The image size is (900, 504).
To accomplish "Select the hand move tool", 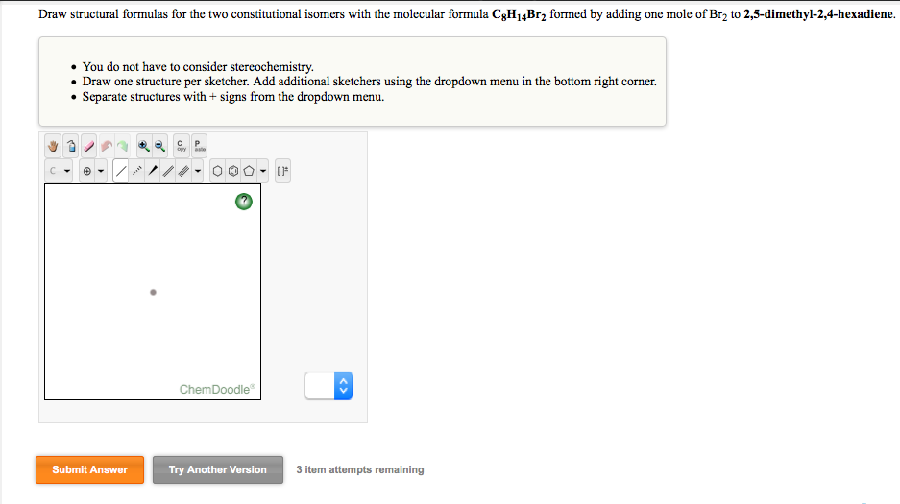I will (x=54, y=147).
